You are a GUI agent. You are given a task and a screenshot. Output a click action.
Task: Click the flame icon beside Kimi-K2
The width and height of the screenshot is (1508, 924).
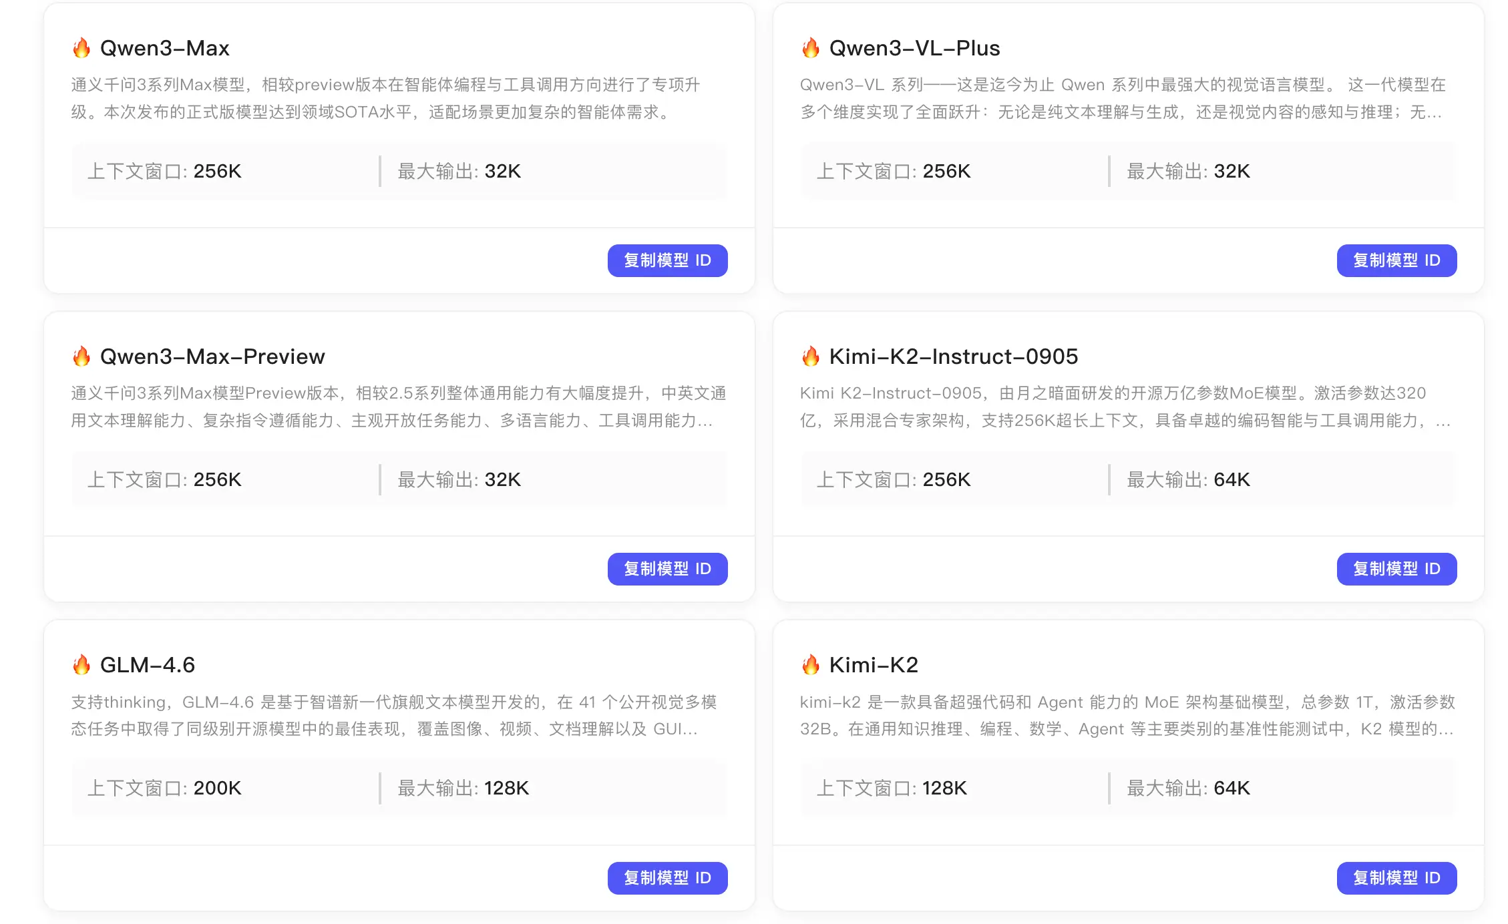coord(811,665)
